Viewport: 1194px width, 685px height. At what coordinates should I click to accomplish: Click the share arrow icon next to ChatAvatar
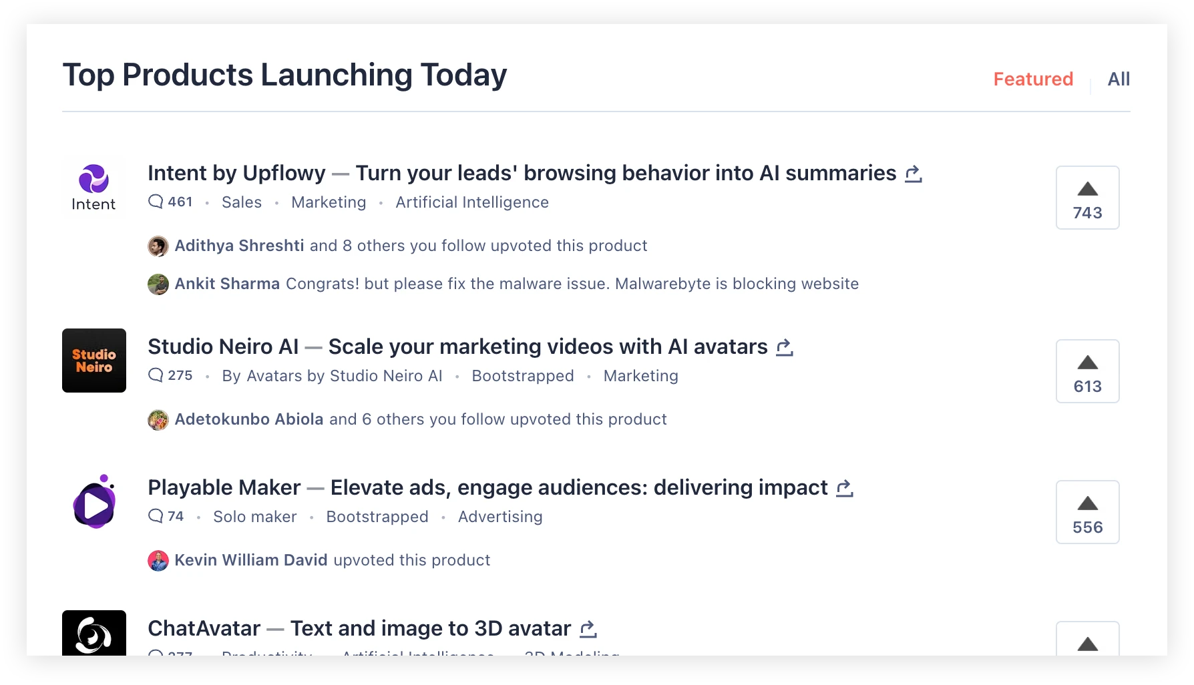588,629
